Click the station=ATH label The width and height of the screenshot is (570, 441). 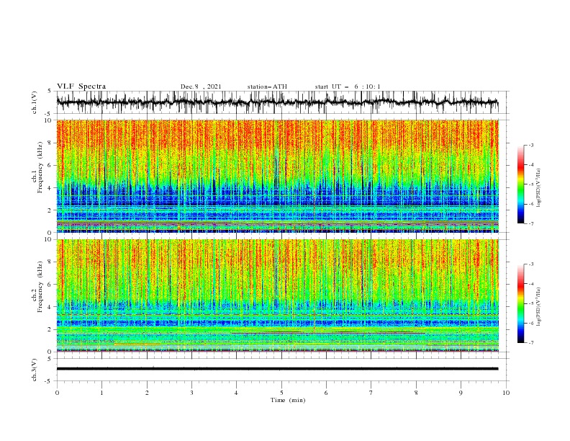pos(267,86)
